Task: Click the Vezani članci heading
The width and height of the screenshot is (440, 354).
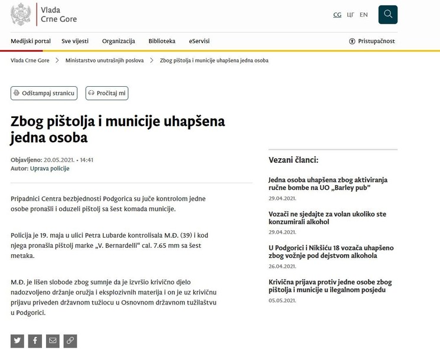Action: (x=294, y=160)
